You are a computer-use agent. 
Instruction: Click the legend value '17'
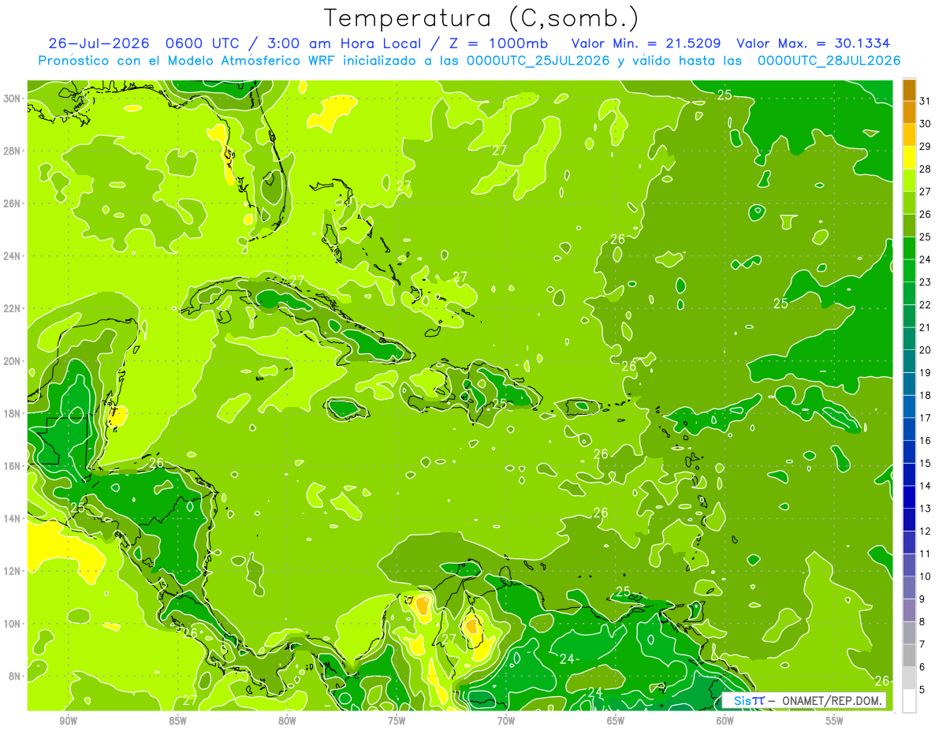(x=925, y=418)
